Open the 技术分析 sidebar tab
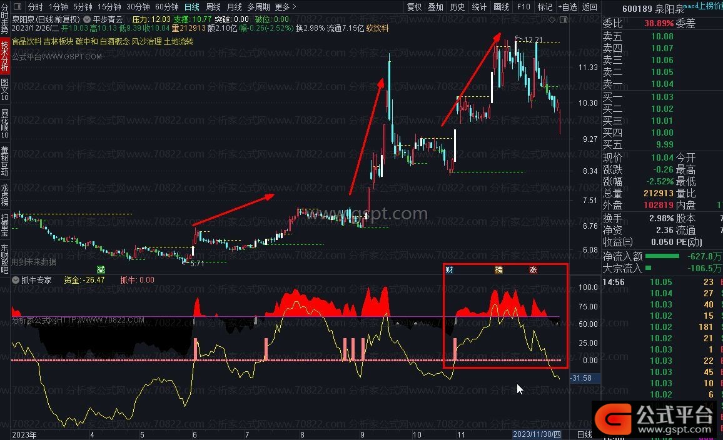723x440 pixels. pyautogui.click(x=4, y=56)
